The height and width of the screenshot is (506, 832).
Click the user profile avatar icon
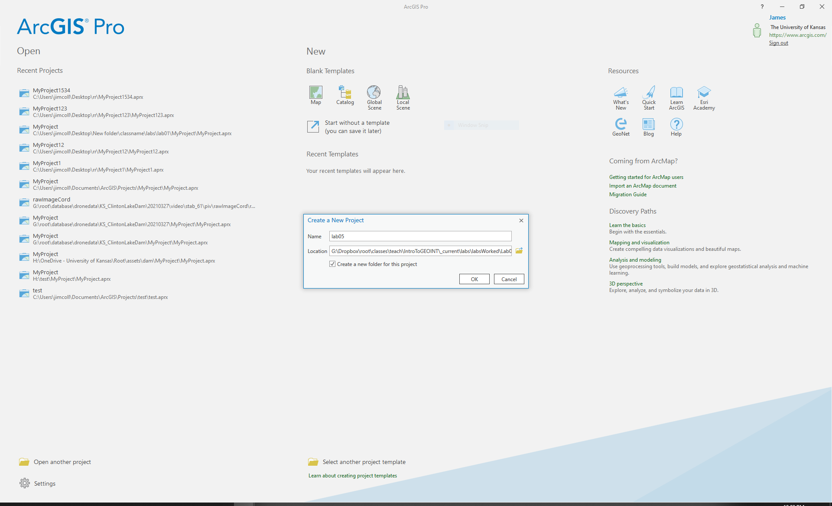pyautogui.click(x=757, y=30)
